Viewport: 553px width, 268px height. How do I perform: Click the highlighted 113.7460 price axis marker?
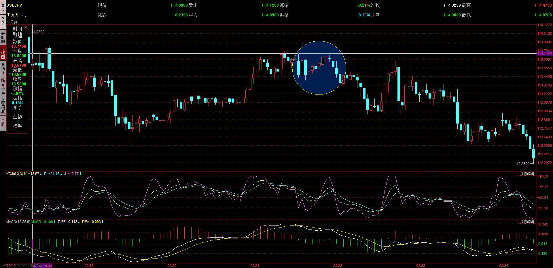(545, 53)
